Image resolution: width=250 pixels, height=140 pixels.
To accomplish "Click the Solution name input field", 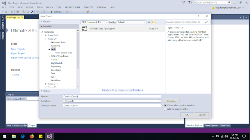I will click(112, 105).
